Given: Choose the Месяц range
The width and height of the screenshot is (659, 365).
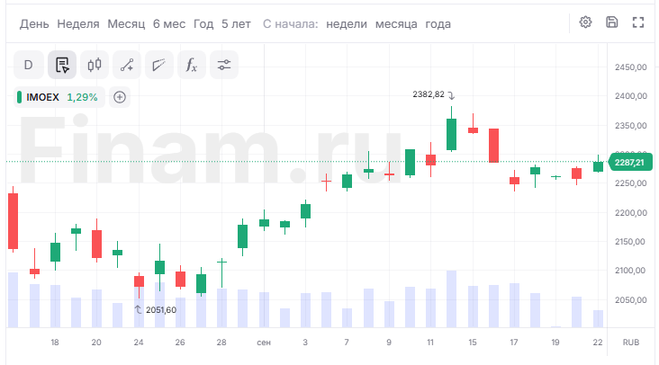Looking at the screenshot, I should pos(126,24).
